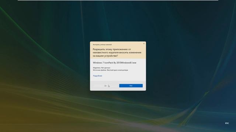Click the Издатель: Нет данных line
236x132 pixels.
pos(101,67)
